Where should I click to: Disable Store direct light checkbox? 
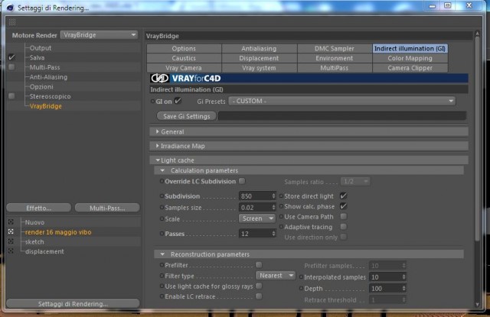[343, 196]
